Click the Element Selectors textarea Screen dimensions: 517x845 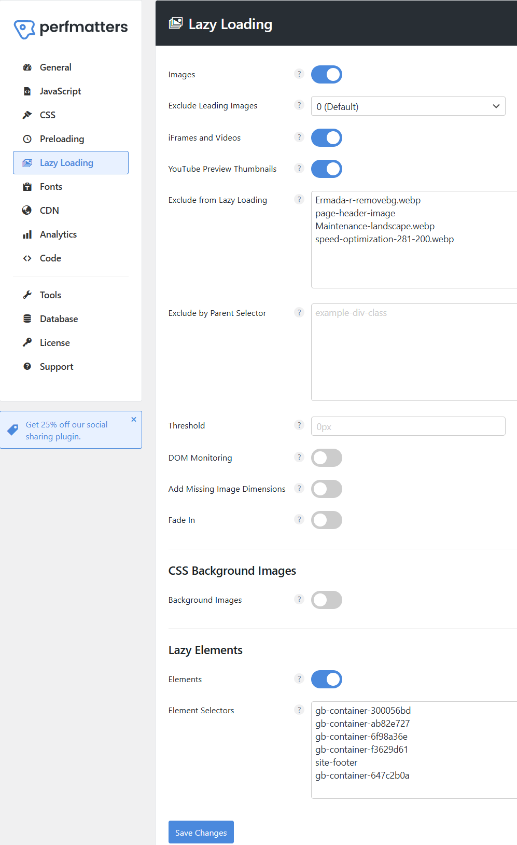[x=414, y=750]
